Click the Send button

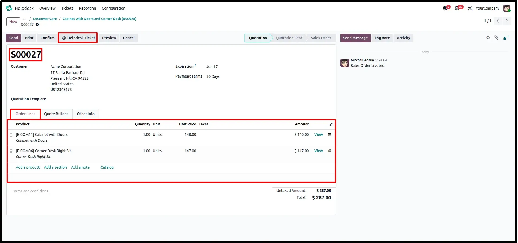click(x=14, y=38)
